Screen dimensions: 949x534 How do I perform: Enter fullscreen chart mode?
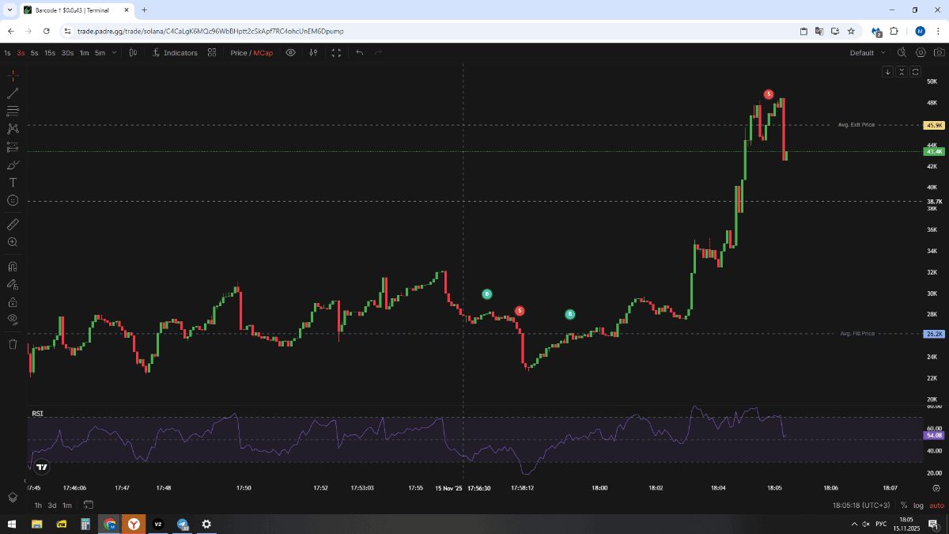tap(336, 53)
